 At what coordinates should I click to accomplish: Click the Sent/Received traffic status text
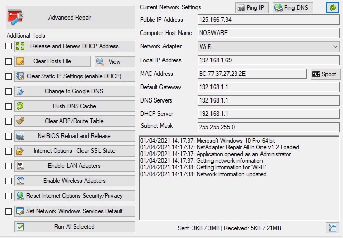(229, 228)
